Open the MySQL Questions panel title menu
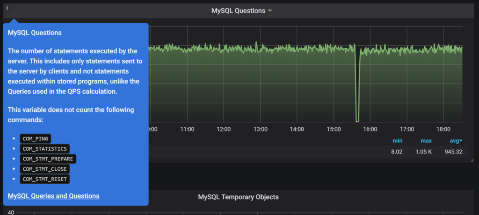 pos(238,11)
